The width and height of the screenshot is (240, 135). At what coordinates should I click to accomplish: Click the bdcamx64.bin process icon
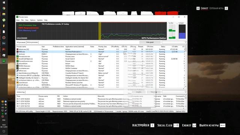click(18, 63)
